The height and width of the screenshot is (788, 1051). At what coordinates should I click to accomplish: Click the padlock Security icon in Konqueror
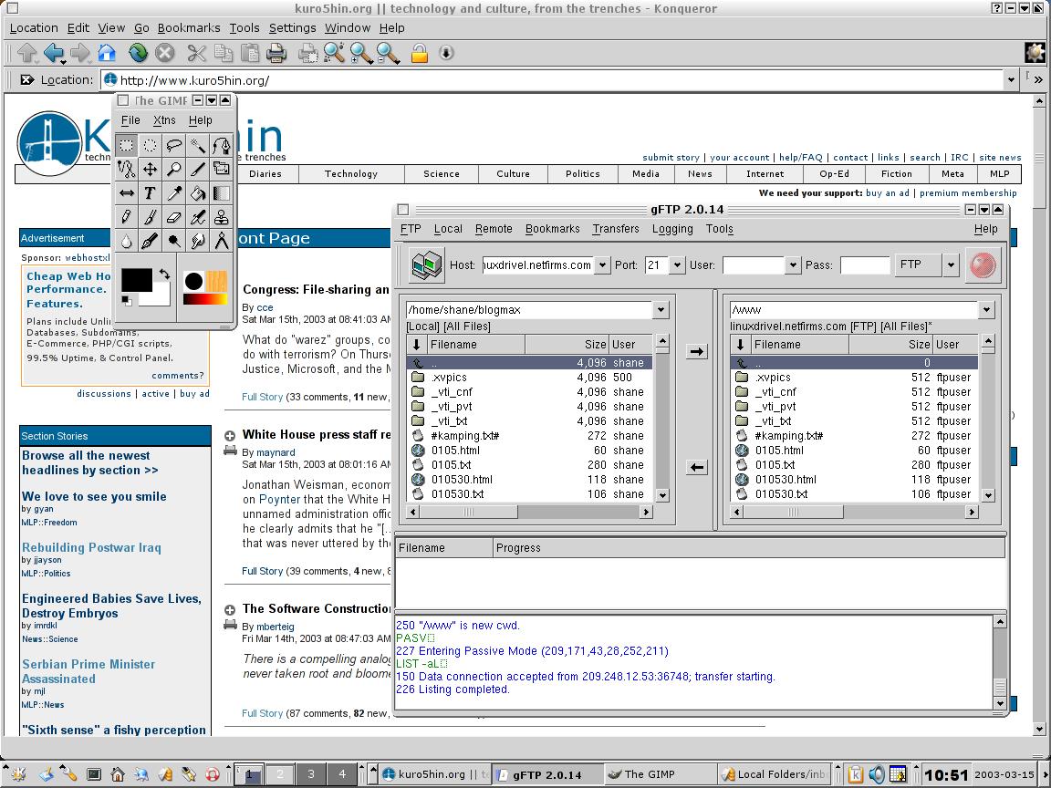(419, 52)
